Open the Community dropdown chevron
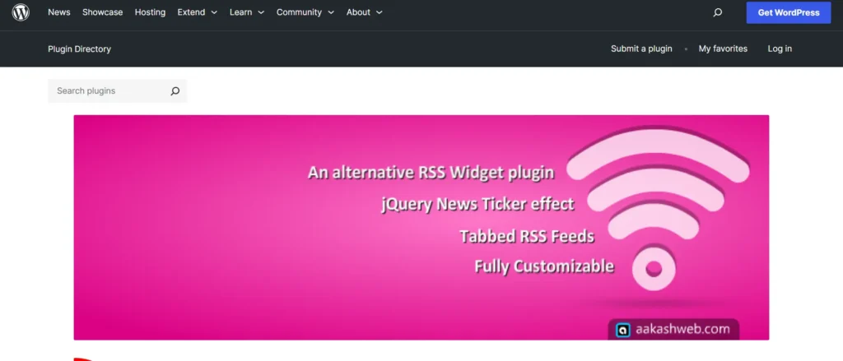This screenshot has height=361, width=843. (331, 12)
